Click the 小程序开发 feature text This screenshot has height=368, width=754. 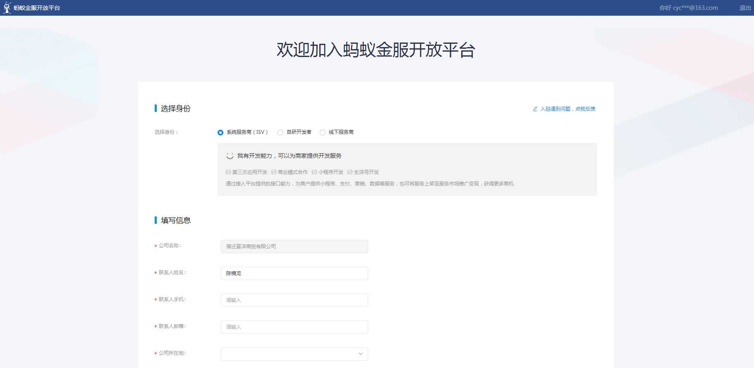[331, 172]
